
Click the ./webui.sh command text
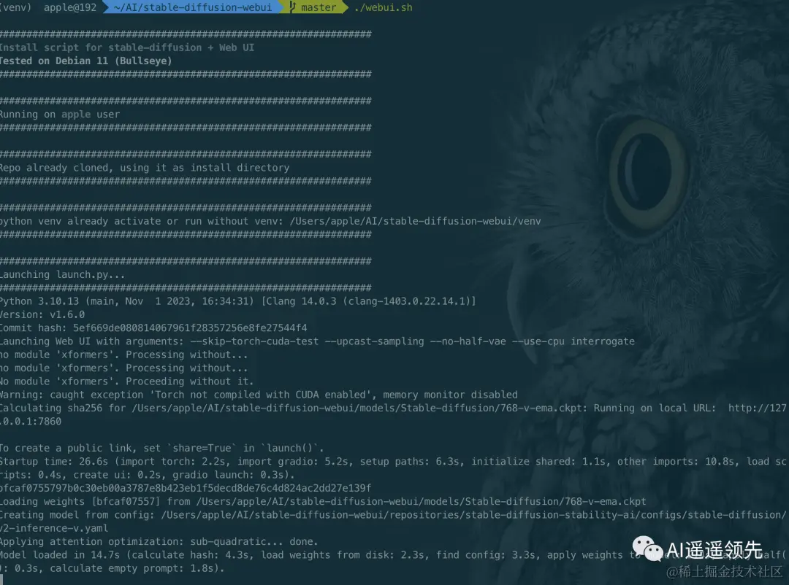(x=384, y=7)
